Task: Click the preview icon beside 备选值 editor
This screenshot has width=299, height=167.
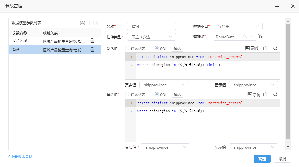Action: tap(275, 94)
